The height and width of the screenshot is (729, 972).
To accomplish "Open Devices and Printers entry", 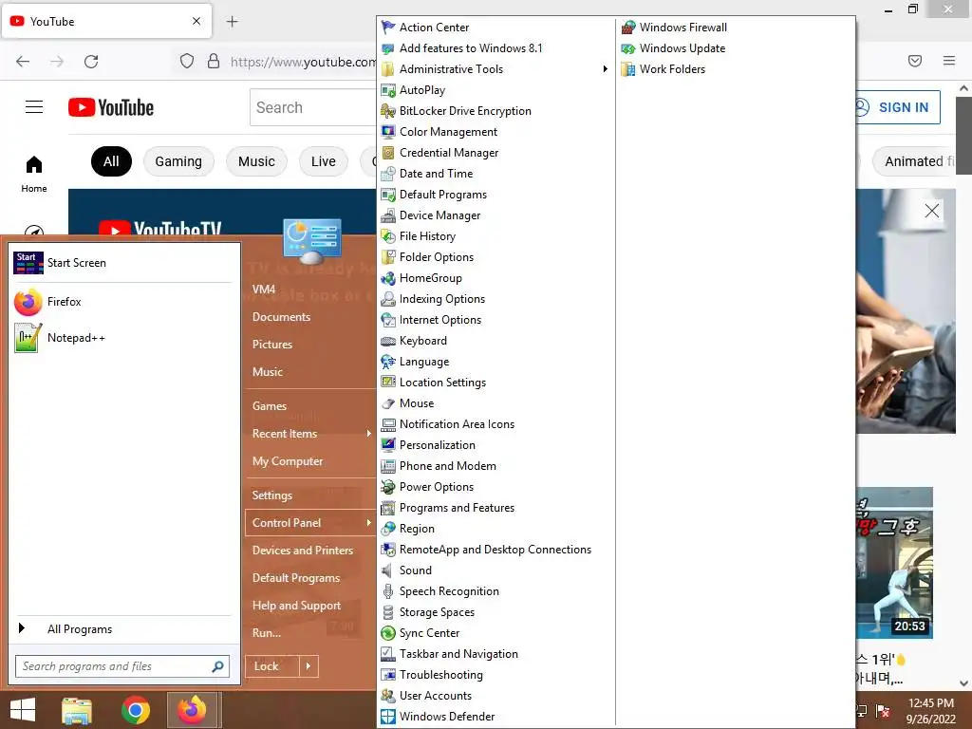I will [x=303, y=551].
